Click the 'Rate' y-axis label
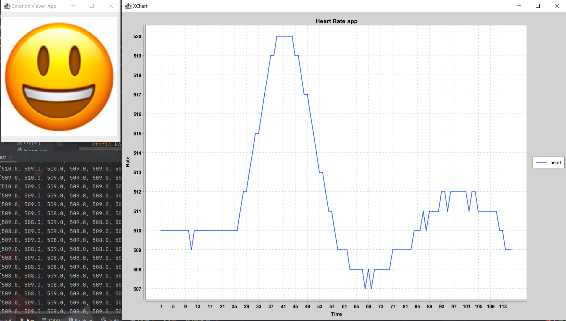This screenshot has height=321, width=566. (x=128, y=162)
